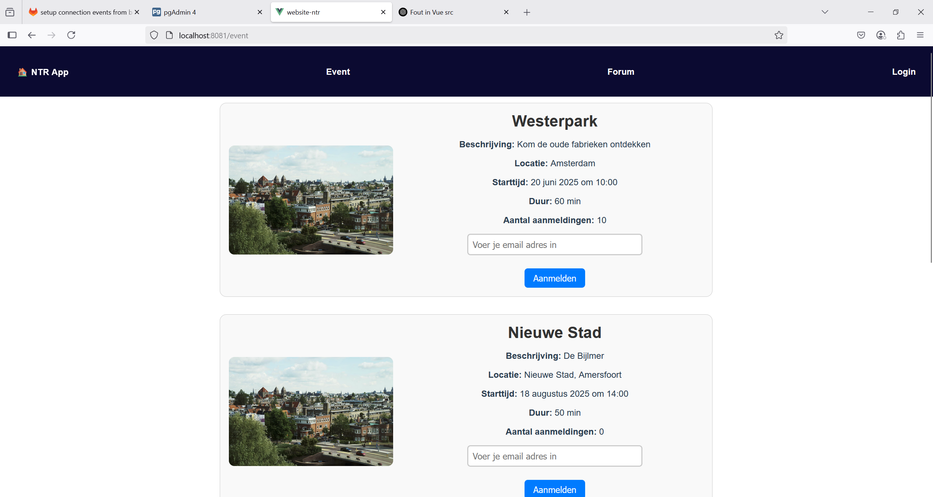Click the tracking protection shield icon

tap(154, 35)
